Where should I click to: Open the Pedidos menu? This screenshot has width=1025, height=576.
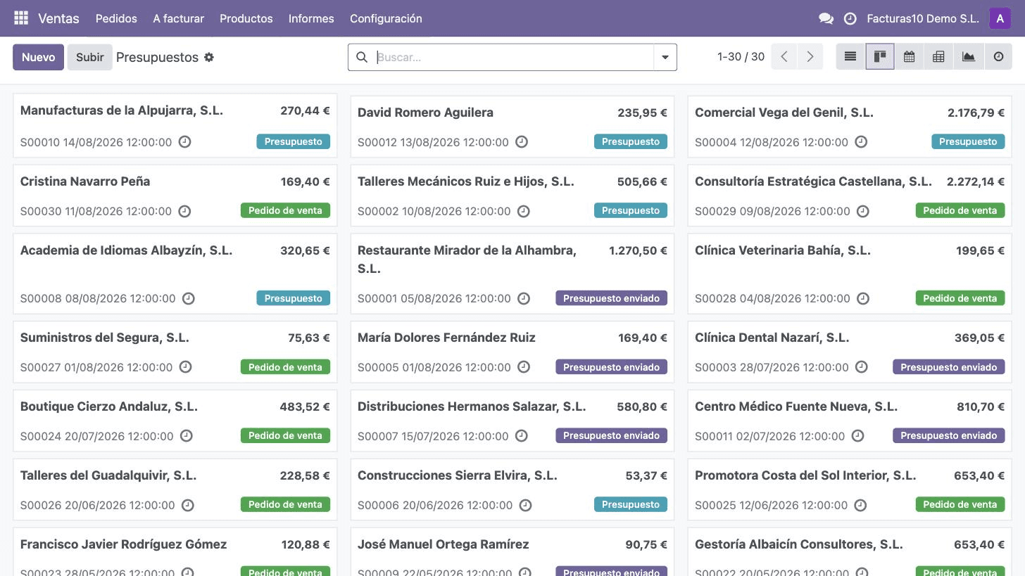(116, 19)
